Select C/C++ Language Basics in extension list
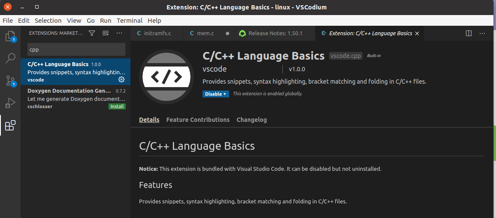 (76, 72)
